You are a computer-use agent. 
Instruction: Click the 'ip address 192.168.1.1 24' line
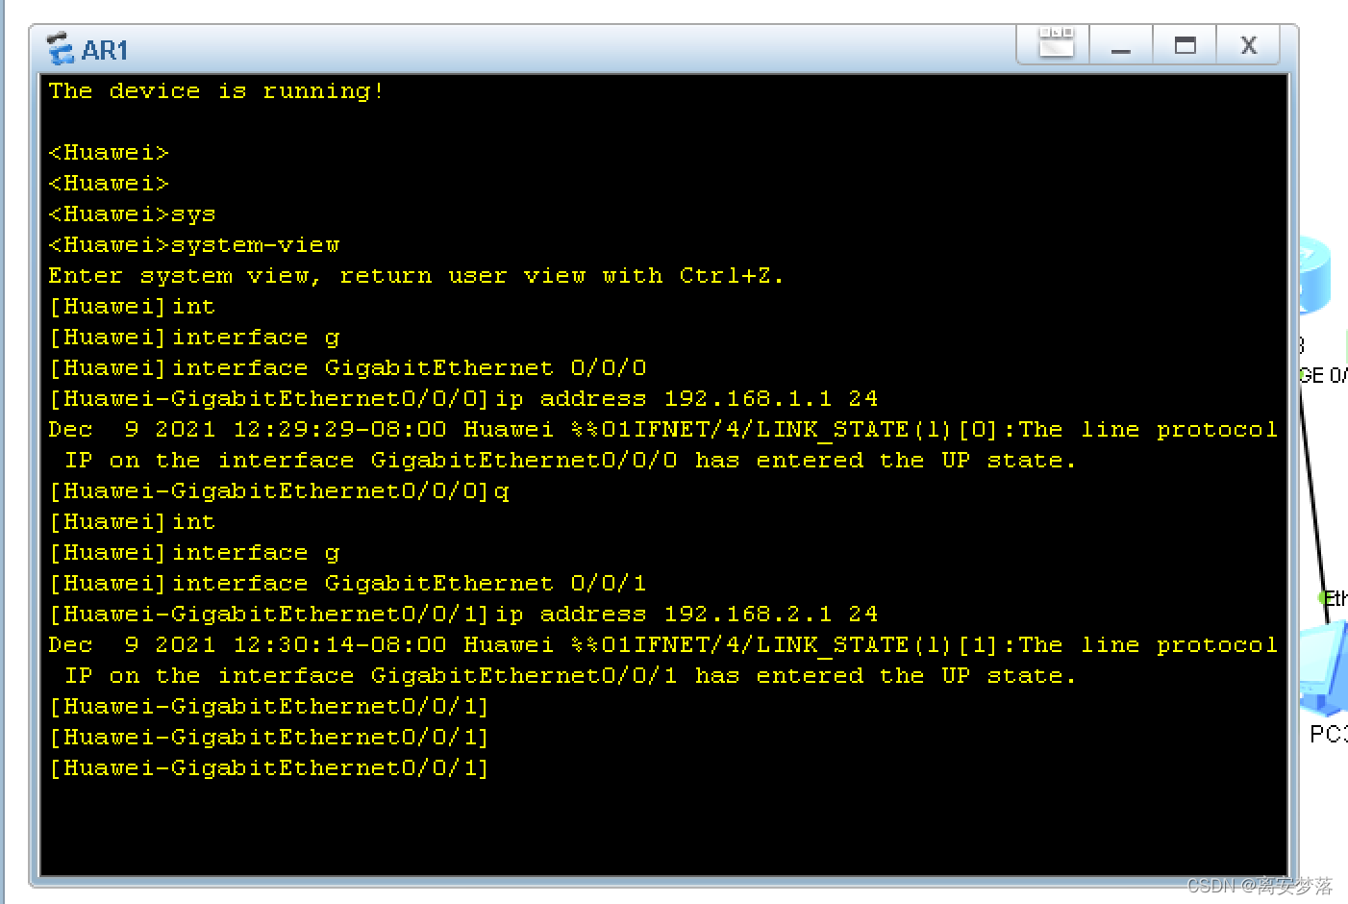point(462,399)
